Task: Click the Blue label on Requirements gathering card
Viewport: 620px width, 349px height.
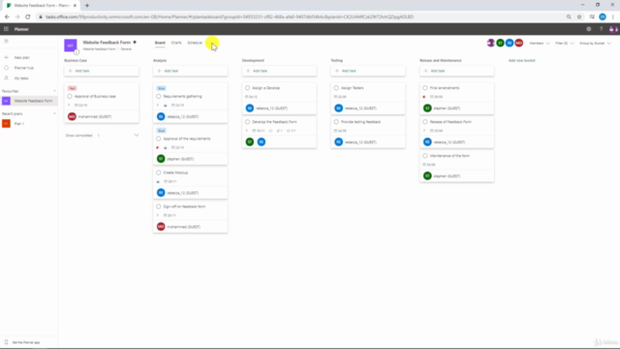Action: coord(161,88)
